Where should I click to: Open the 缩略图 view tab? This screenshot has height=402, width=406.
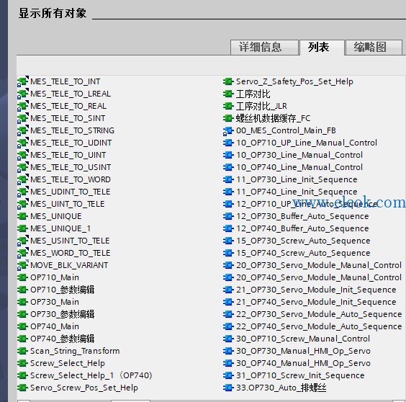coord(374,48)
